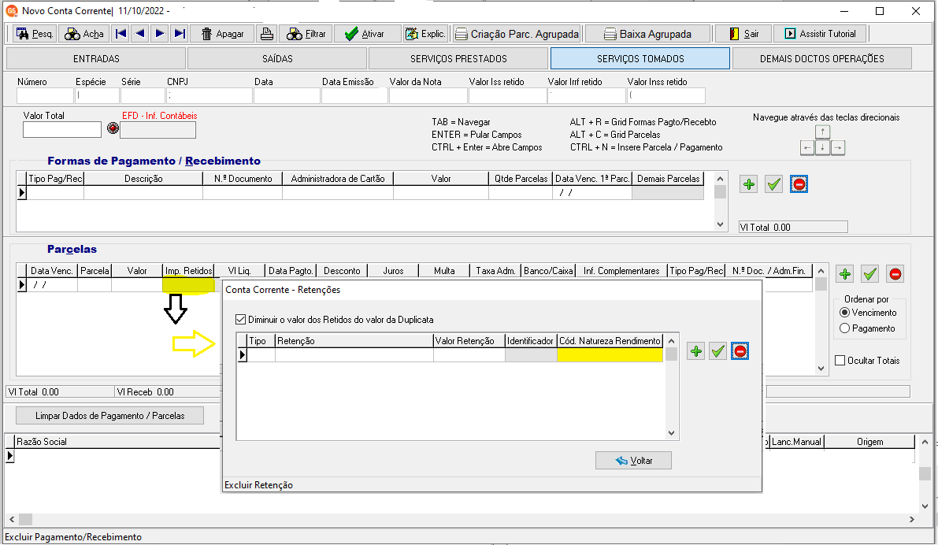Click the Valor Total input field
Image resolution: width=938 pixels, height=545 pixels.
pos(62,129)
